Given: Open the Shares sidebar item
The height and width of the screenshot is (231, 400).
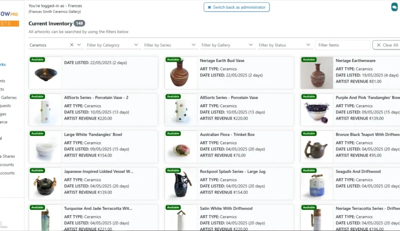Looking at the screenshot, I should coord(8,156).
